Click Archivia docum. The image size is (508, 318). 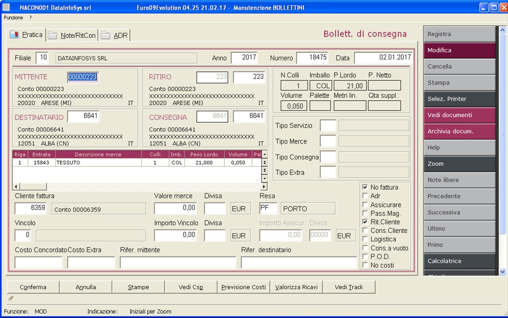pyautogui.click(x=459, y=132)
